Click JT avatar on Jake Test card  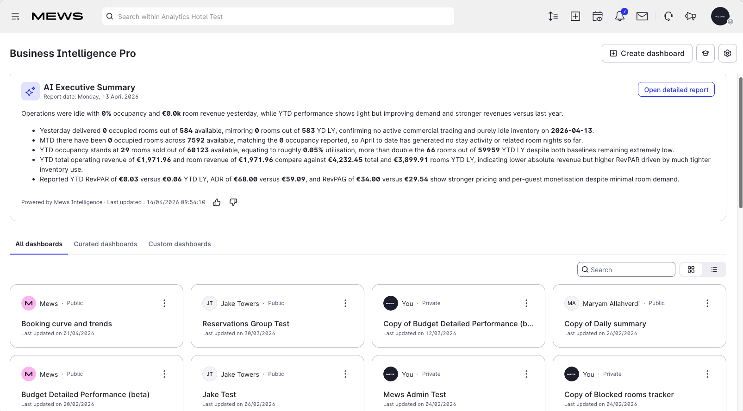[210, 374]
